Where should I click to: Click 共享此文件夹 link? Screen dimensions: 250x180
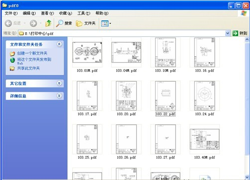pyautogui.click(x=28, y=68)
